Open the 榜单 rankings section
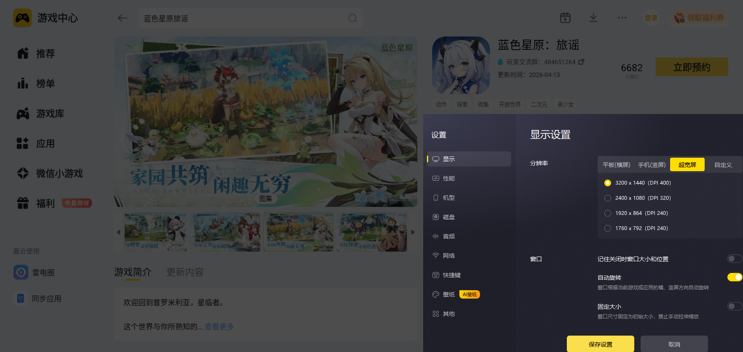The image size is (743, 352). [36, 84]
